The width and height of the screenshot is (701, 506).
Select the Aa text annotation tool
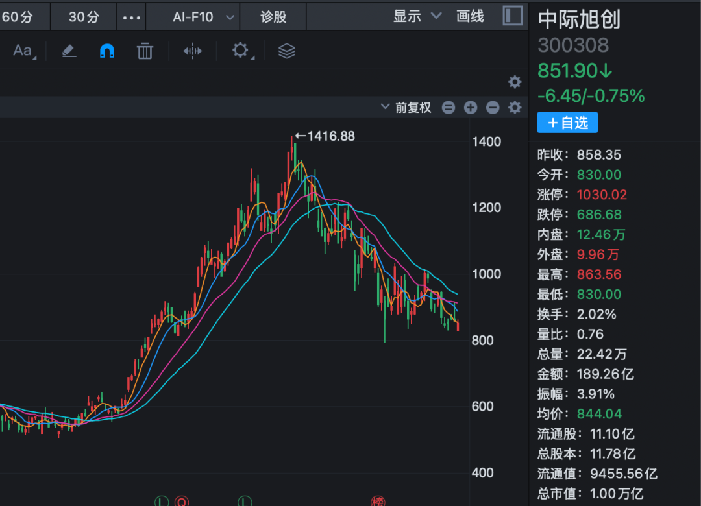(24, 51)
